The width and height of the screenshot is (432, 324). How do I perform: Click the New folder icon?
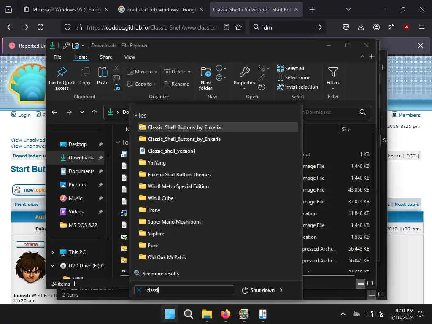pyautogui.click(x=205, y=73)
